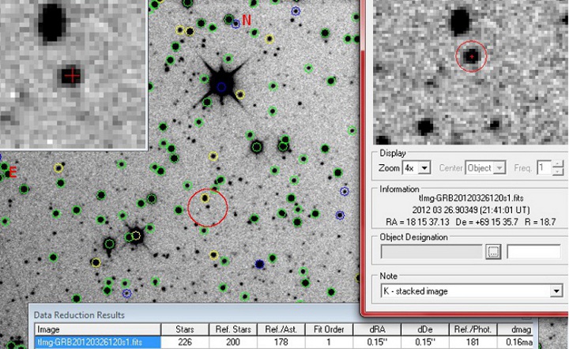Click the large red circle on star field
Image resolution: width=569 pixels, height=349 pixels.
coord(208,208)
